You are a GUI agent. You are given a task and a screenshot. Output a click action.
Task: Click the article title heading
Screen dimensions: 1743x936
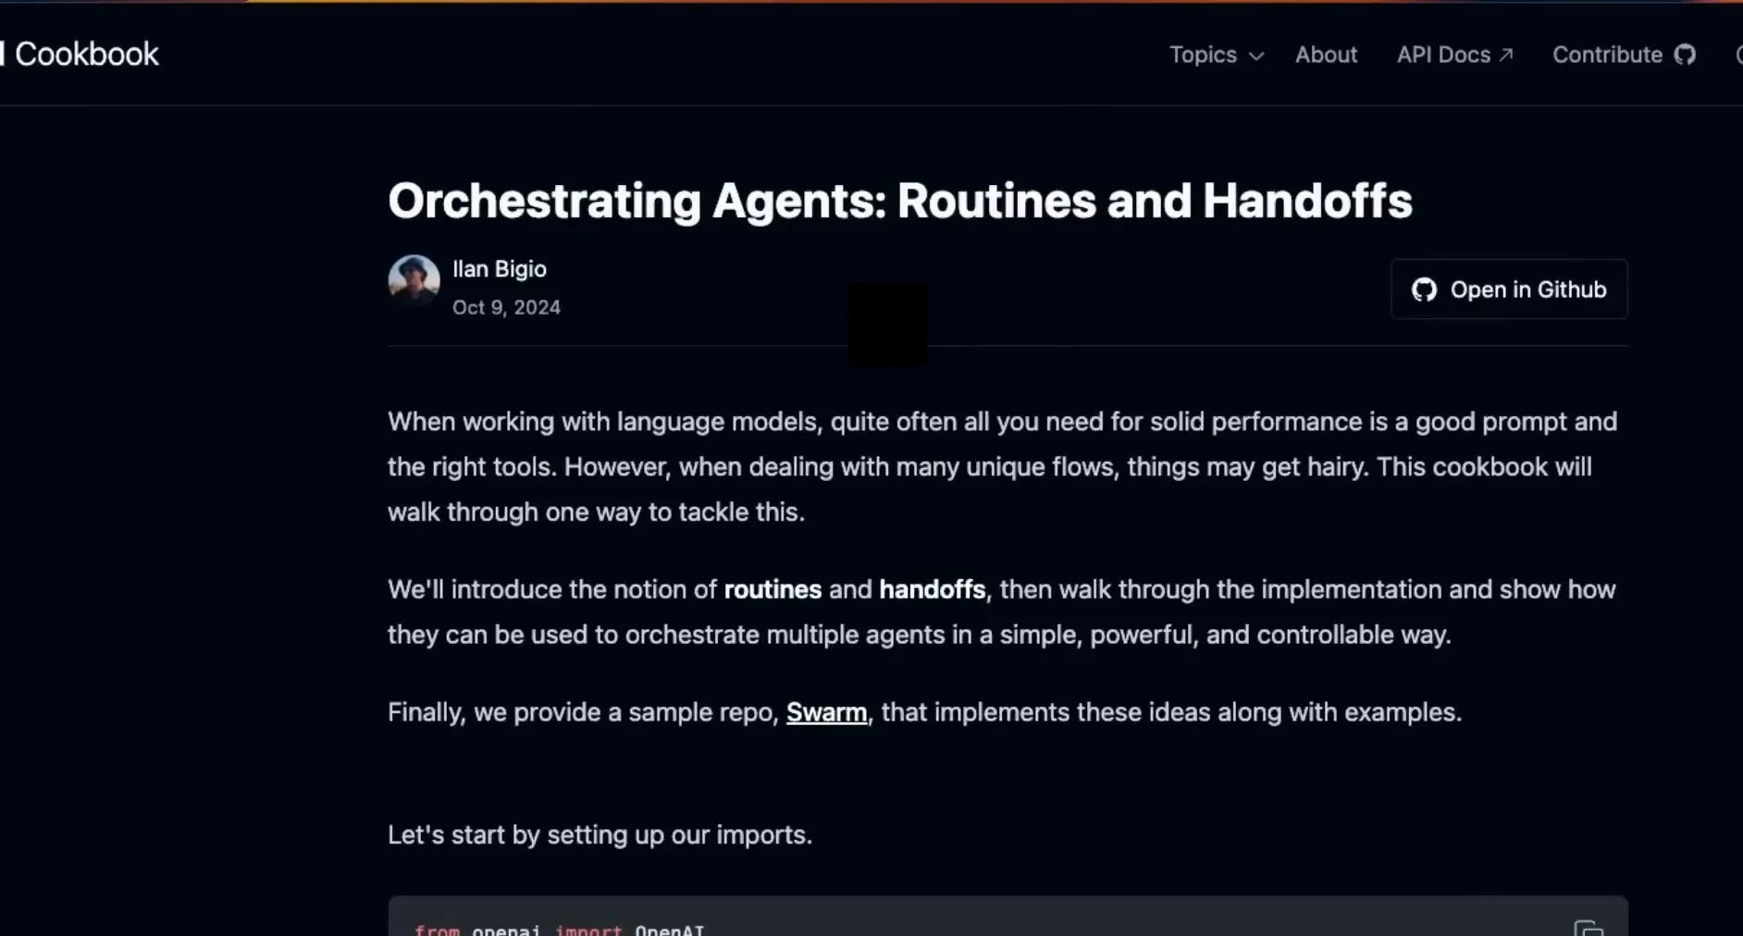coord(898,202)
